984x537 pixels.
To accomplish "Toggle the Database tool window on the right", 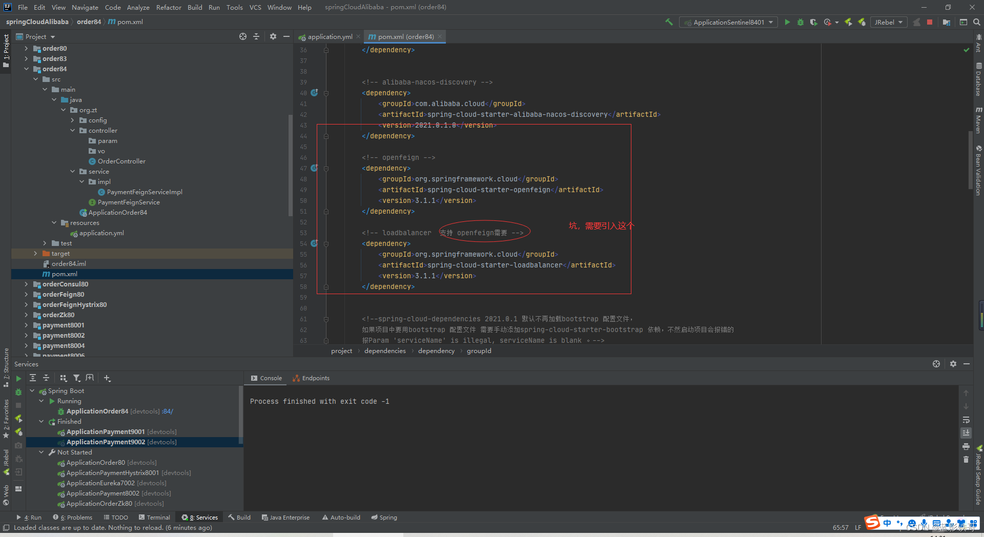I will click(x=978, y=79).
